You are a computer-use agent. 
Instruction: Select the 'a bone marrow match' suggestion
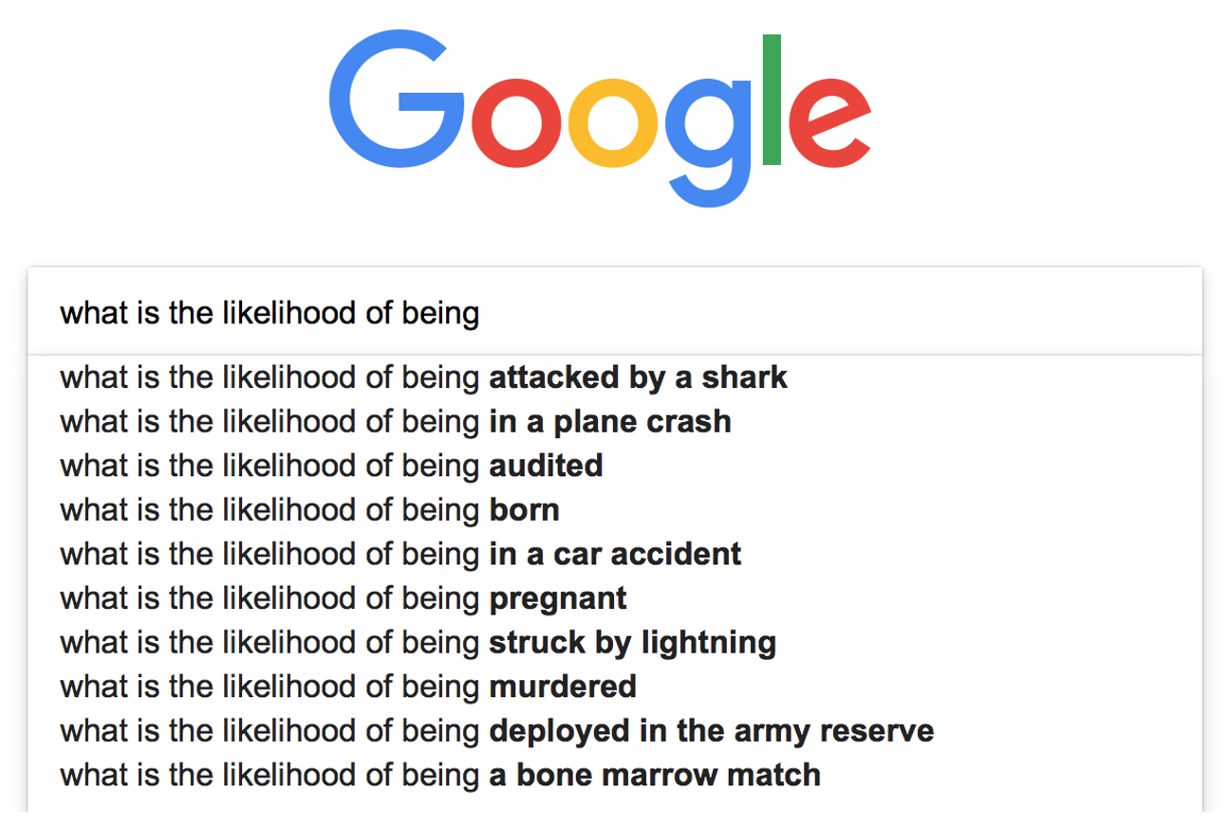point(440,775)
